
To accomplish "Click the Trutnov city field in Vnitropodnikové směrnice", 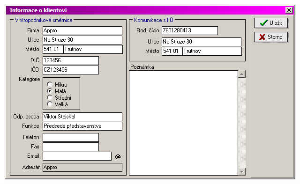I will [x=93, y=49].
